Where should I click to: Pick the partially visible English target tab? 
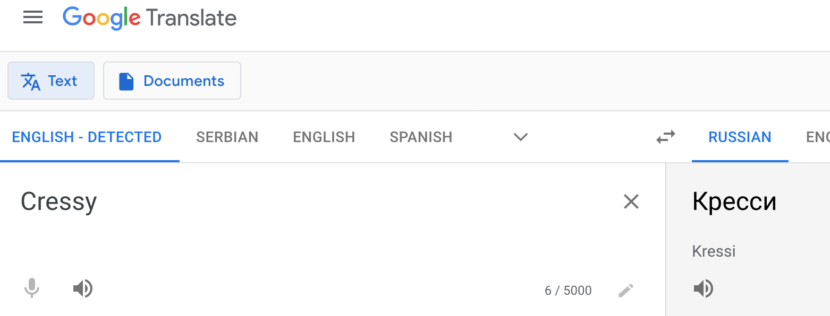pos(817,137)
